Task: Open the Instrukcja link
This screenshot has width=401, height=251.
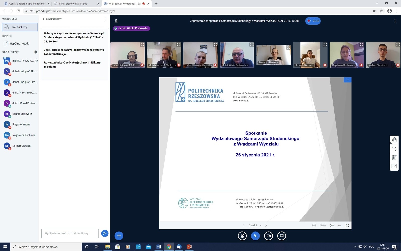Action: pyautogui.click(x=59, y=54)
